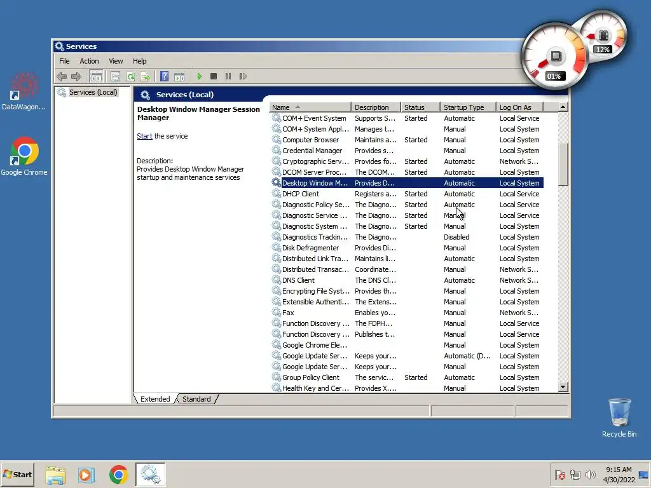This screenshot has width=651, height=488.
Task: Click the green Start Service play icon
Action: 199,76
